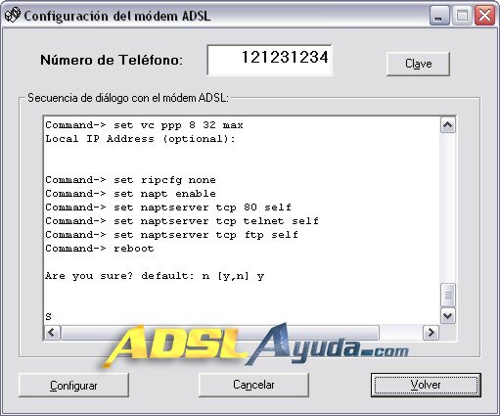Click the Clave button
The width and height of the screenshot is (500, 416).
pyautogui.click(x=418, y=64)
